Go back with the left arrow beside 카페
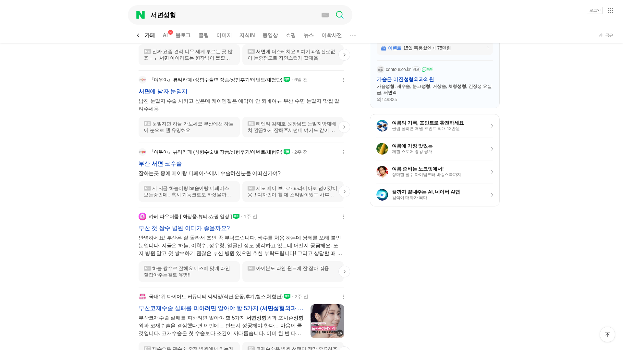Screen dimensions: 623x350 [x=138, y=35]
